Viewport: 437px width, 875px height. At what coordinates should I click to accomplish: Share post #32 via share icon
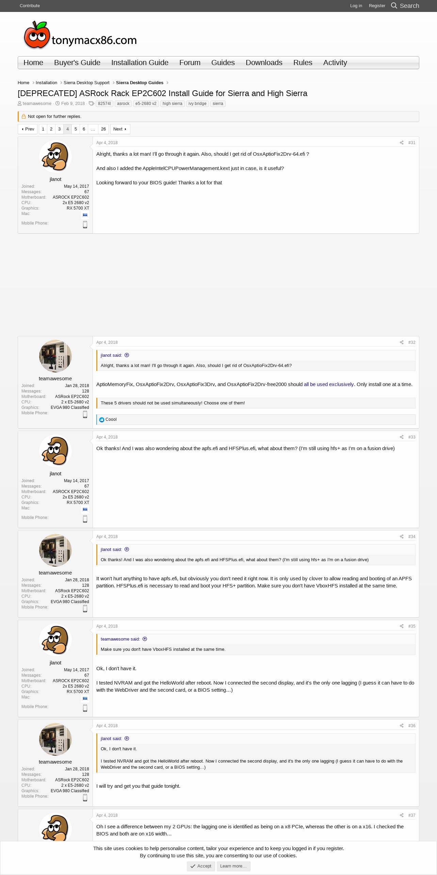402,342
